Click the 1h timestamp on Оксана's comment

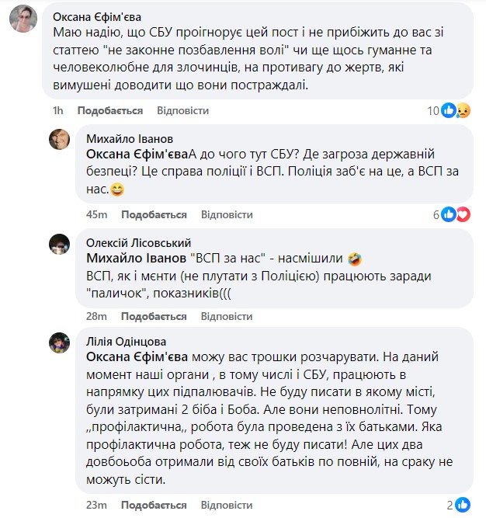pyautogui.click(x=57, y=111)
